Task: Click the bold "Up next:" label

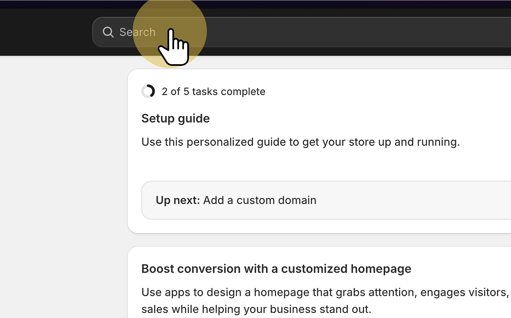Action: click(178, 200)
